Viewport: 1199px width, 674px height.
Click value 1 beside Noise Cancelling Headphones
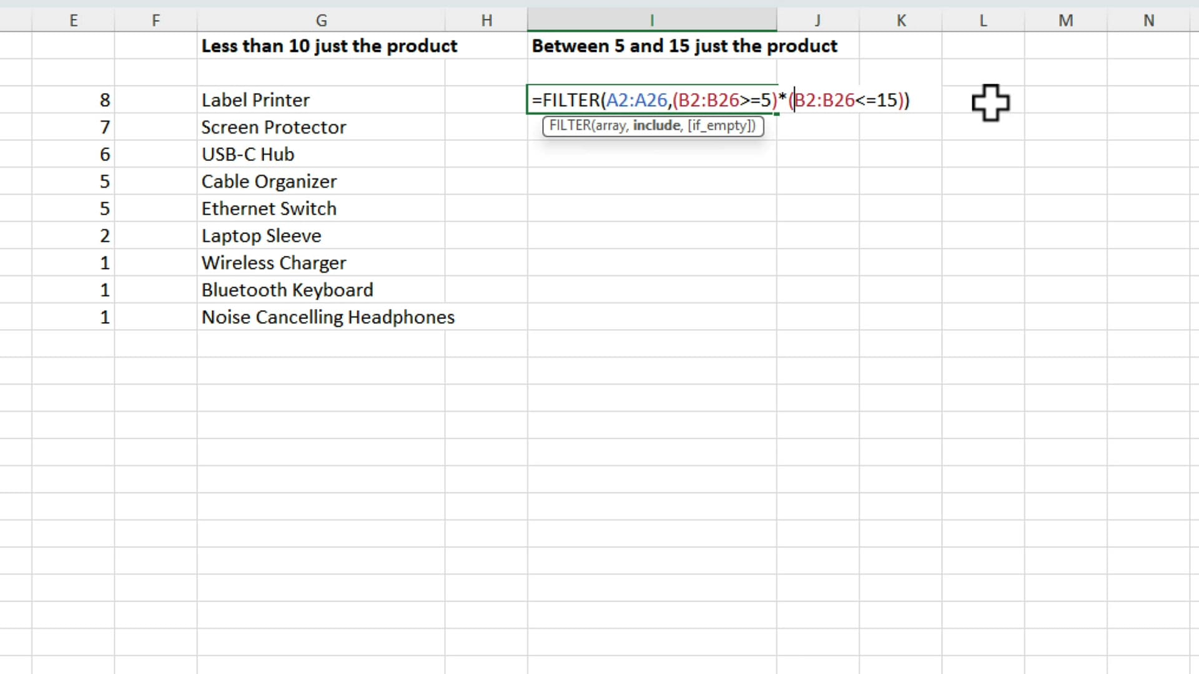click(x=73, y=317)
